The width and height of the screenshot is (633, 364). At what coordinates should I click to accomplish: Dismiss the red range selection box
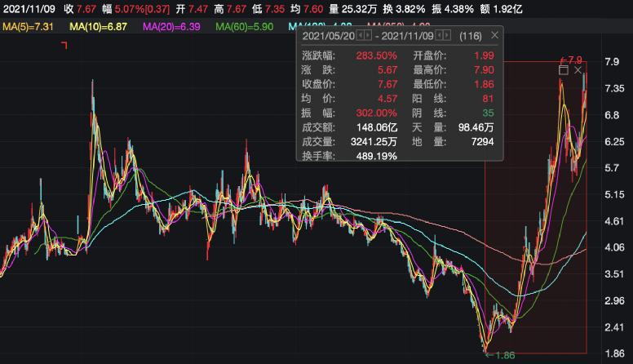[578, 71]
